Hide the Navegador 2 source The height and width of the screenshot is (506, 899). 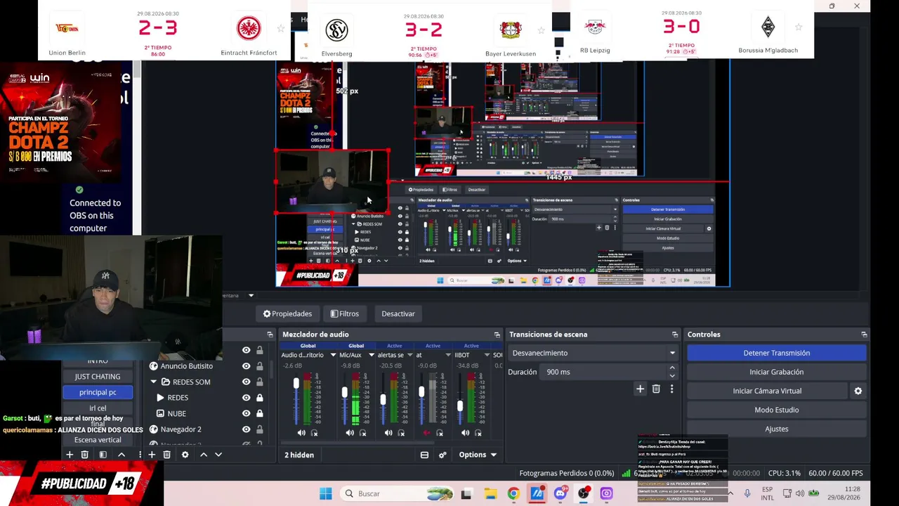pyautogui.click(x=246, y=429)
